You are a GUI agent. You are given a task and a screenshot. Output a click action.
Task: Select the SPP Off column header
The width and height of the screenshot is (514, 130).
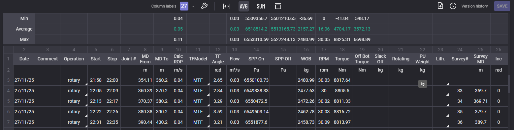coord(283,59)
